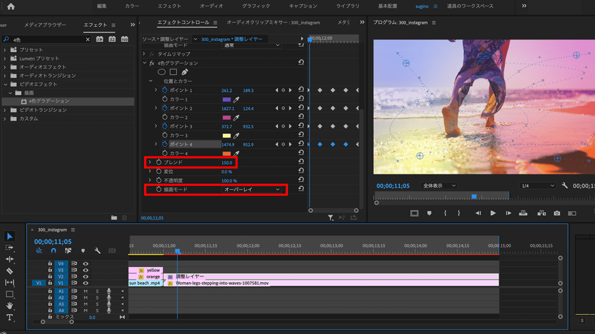Open the 全体表示 zoom level dropdown
Viewport: 595px width, 334px height.
[439, 186]
